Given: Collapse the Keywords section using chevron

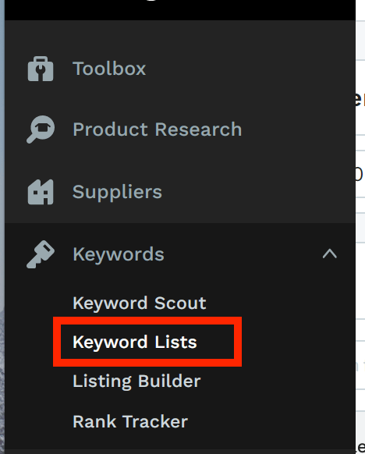Looking at the screenshot, I should pos(330,254).
